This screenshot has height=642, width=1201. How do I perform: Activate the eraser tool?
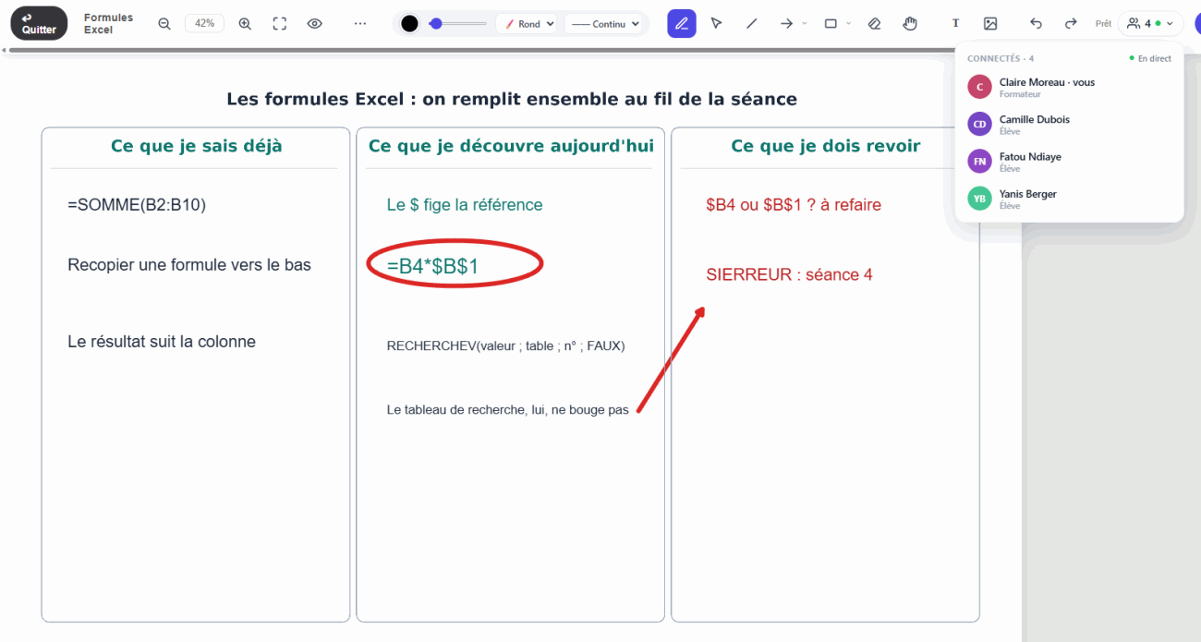[875, 24]
